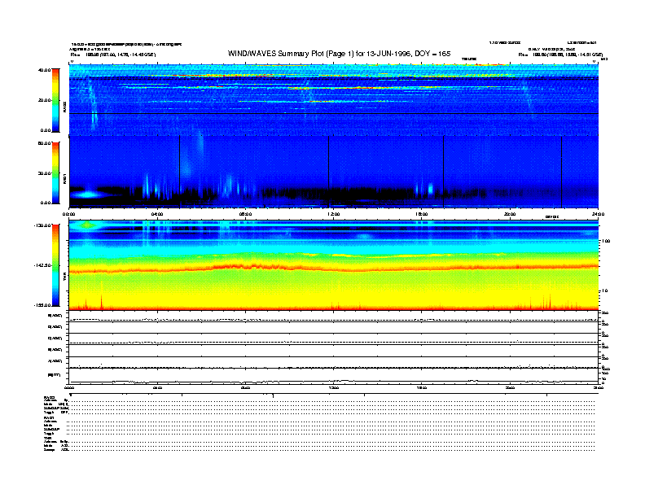Click the -142.50 label on TNR scale
The height and width of the screenshot is (498, 645).
pyautogui.click(x=42, y=265)
